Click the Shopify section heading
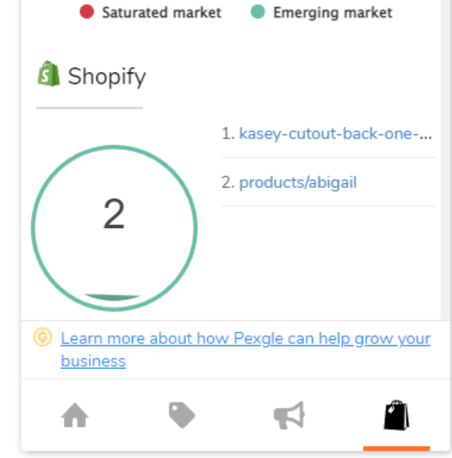The width and height of the screenshot is (452, 458). pos(107,76)
